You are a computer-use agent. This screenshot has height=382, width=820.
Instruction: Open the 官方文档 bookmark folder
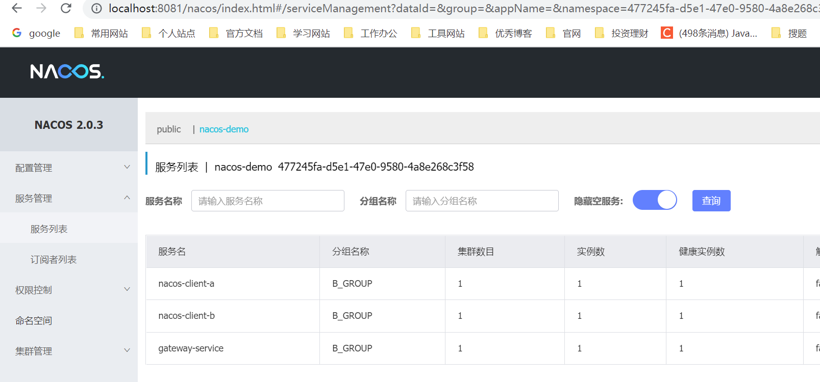point(236,33)
